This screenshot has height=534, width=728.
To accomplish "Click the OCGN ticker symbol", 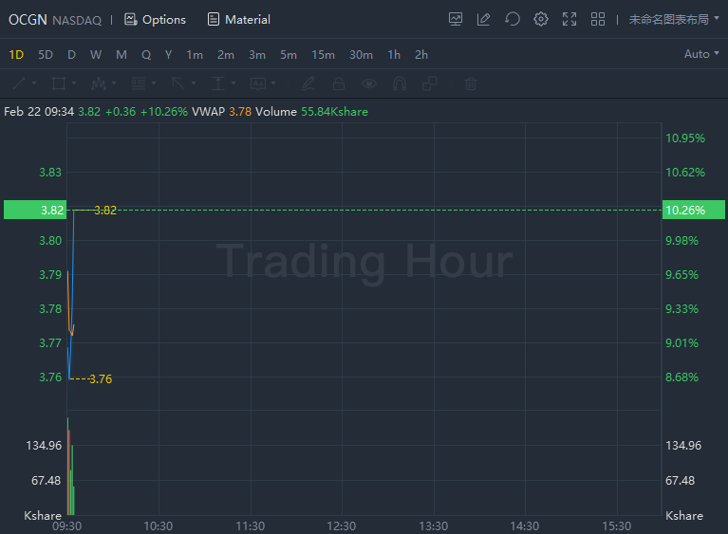I will pos(28,20).
